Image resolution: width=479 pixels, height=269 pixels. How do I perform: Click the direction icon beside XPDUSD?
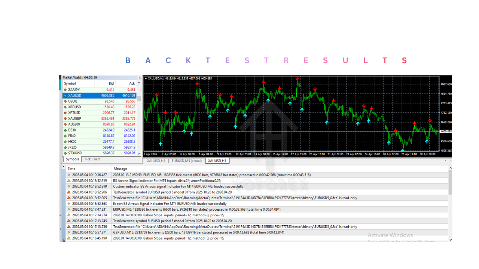[x=65, y=107]
